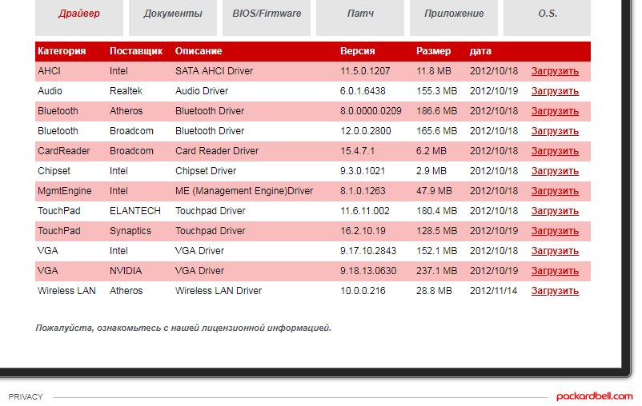Download the Broadcom Card Reader driver

point(555,151)
